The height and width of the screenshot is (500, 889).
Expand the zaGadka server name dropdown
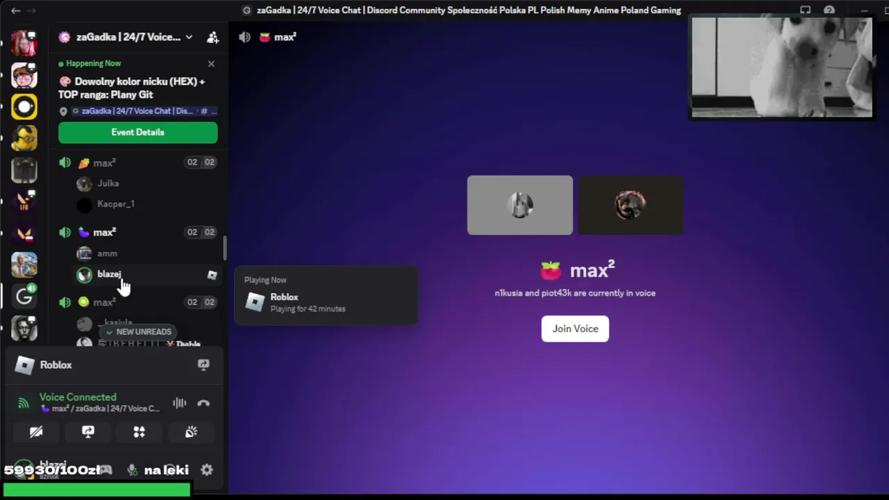click(x=188, y=37)
